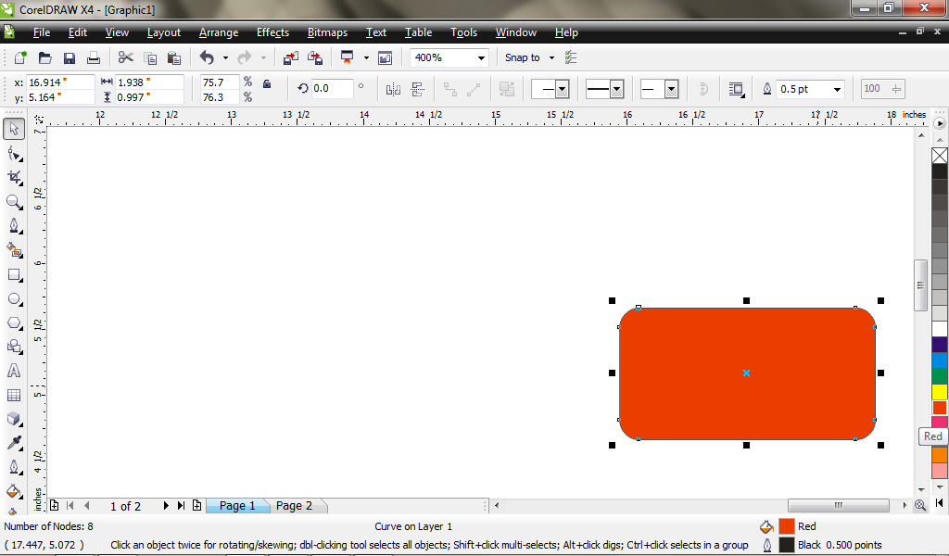The image size is (949, 556).
Task: Switch to the Page 2 tab
Action: click(295, 506)
